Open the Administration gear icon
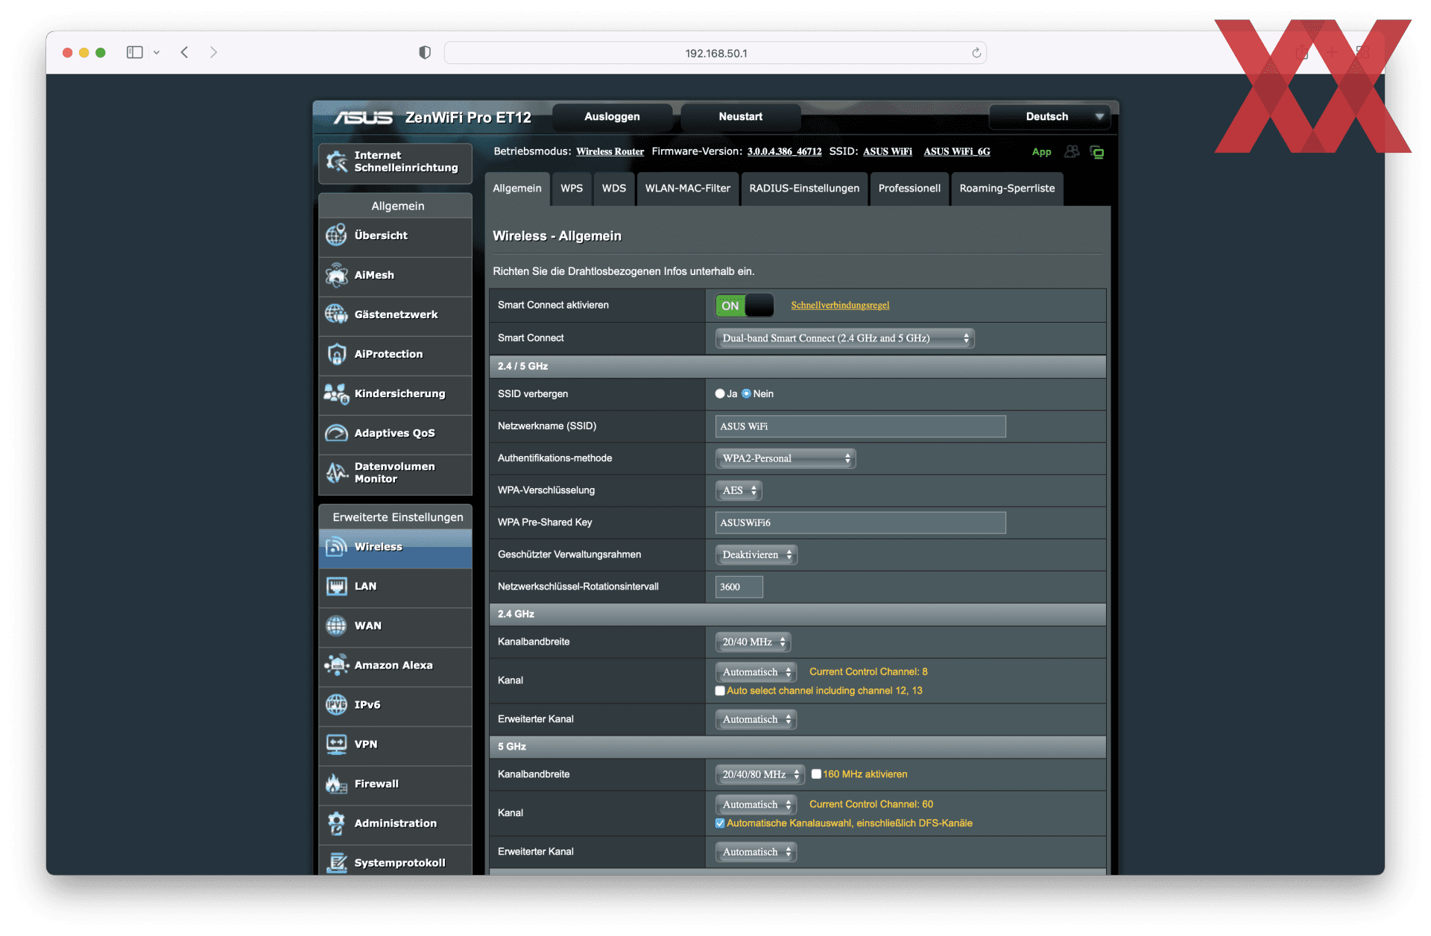This screenshot has height=936, width=1431. [x=336, y=823]
